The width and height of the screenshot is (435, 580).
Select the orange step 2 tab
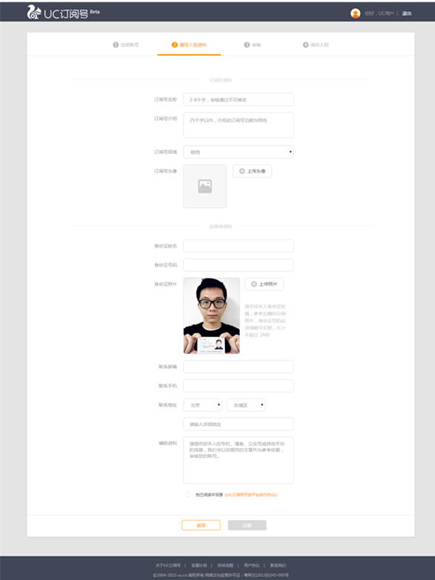tap(189, 45)
